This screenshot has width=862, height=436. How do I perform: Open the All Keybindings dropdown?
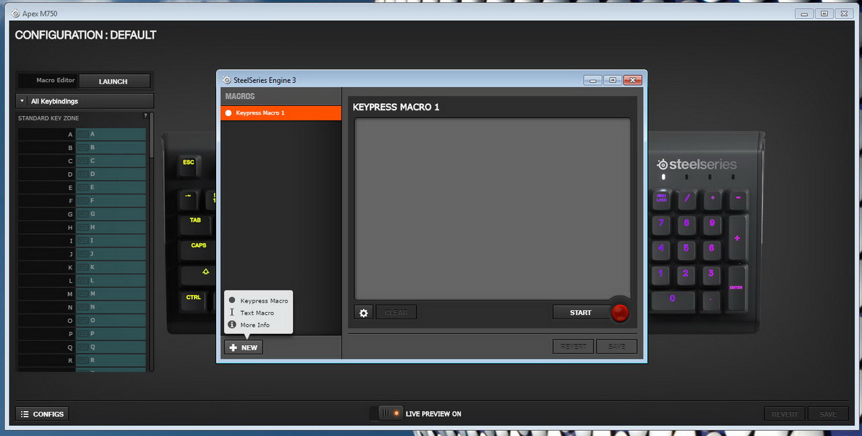85,101
